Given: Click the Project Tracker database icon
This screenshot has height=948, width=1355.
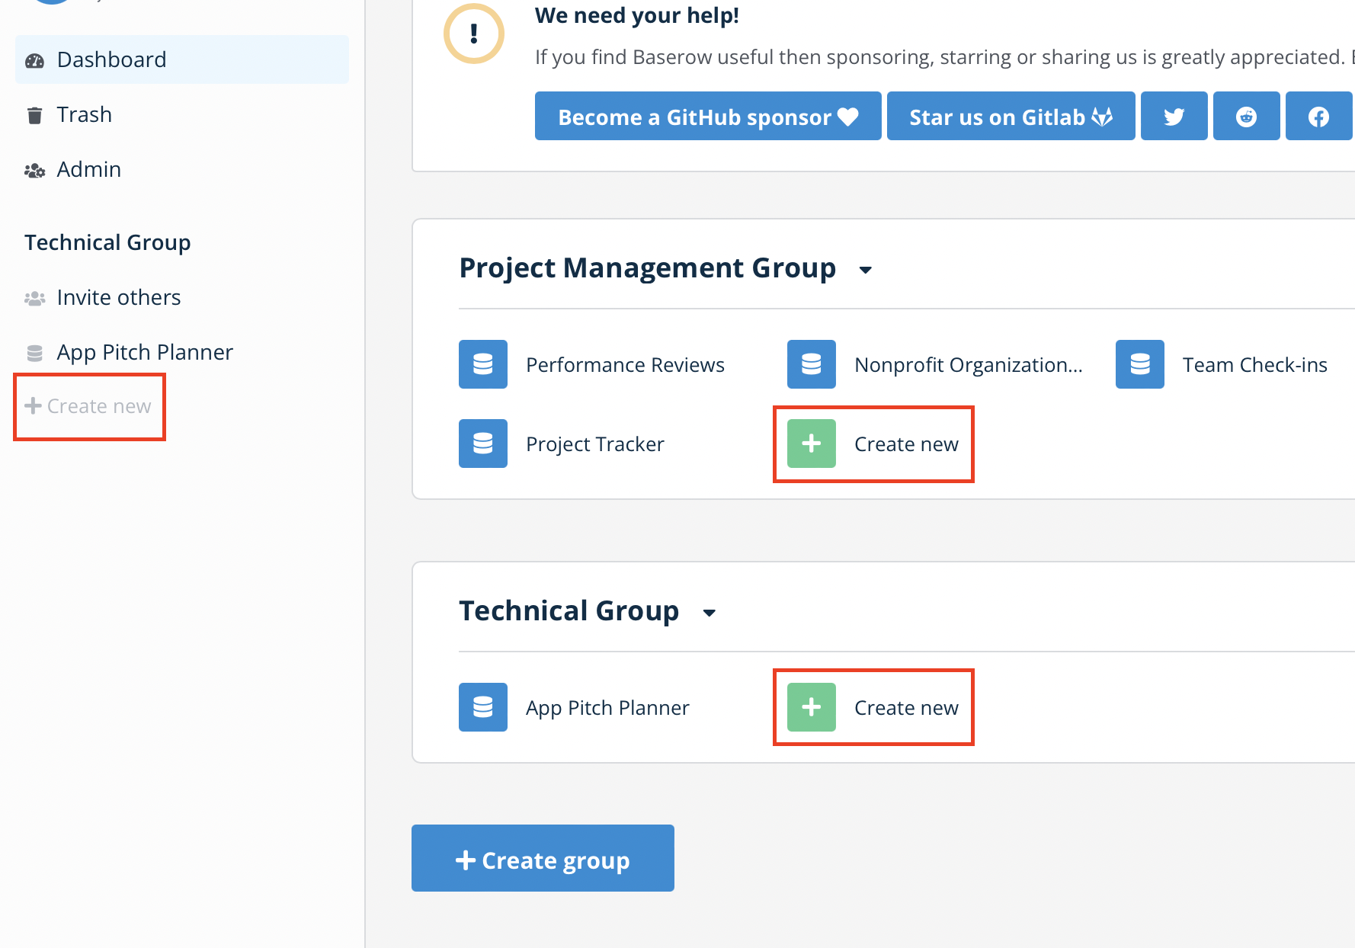Looking at the screenshot, I should coord(483,444).
